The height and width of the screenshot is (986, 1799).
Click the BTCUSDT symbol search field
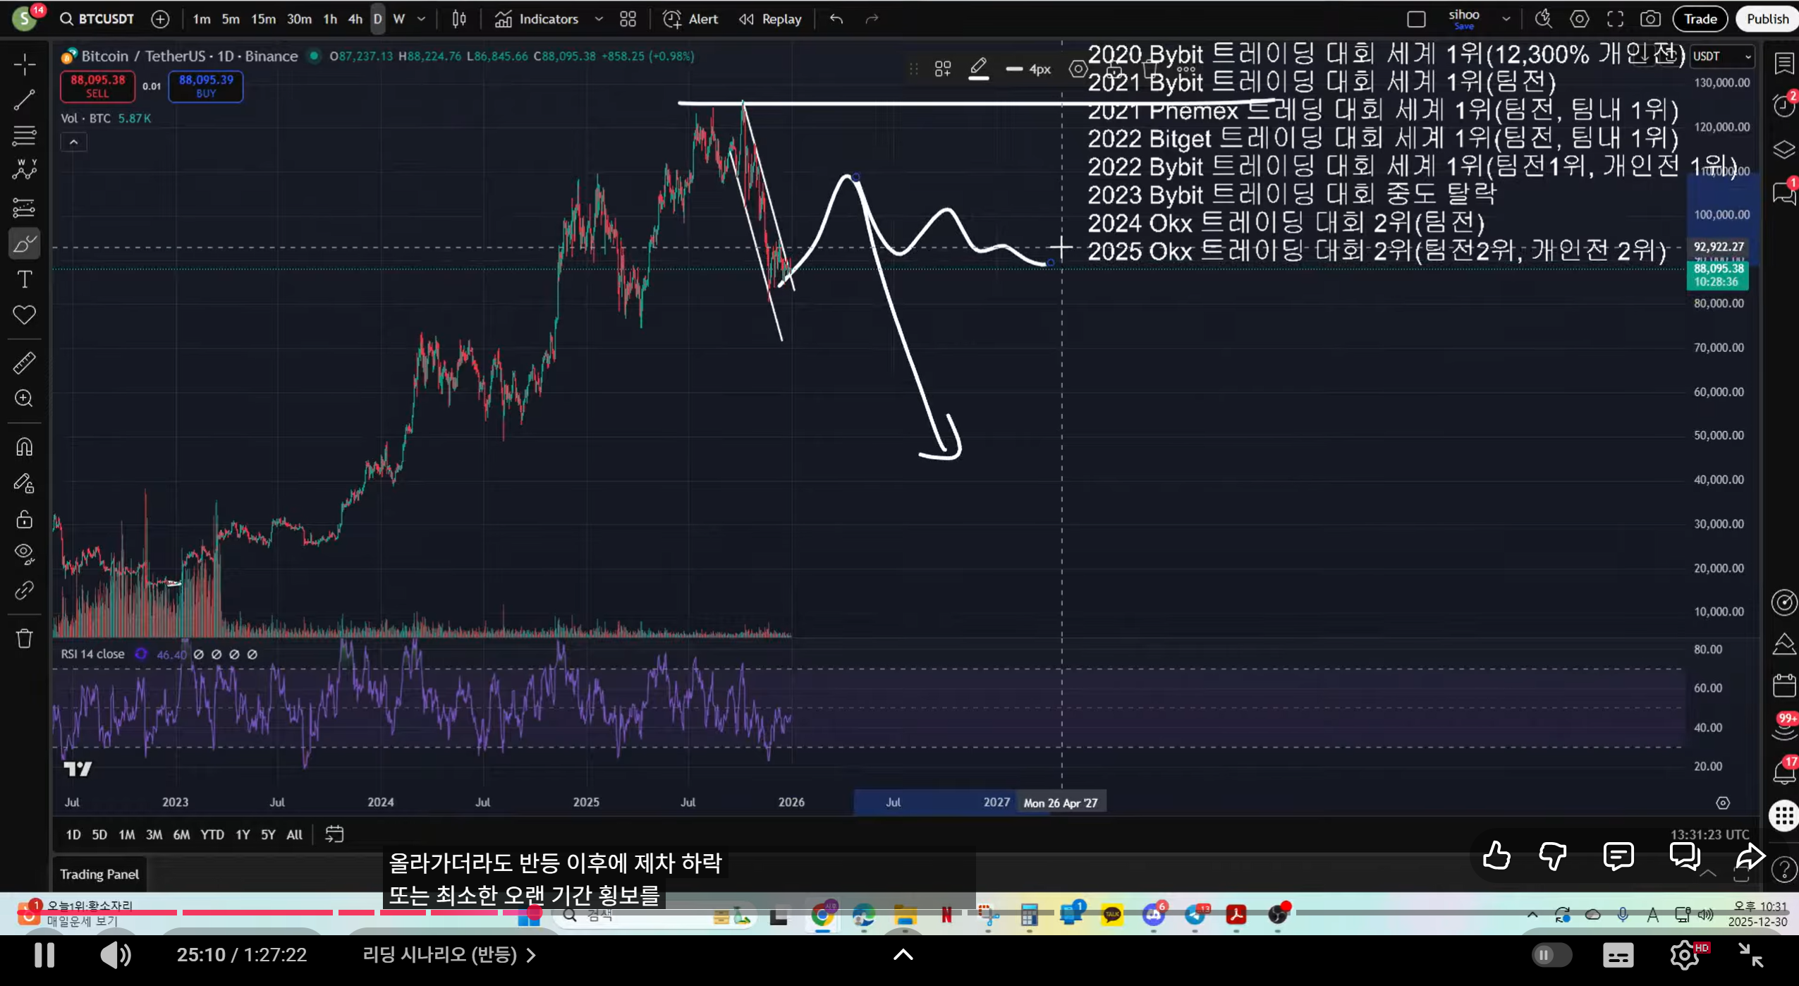[x=106, y=19]
